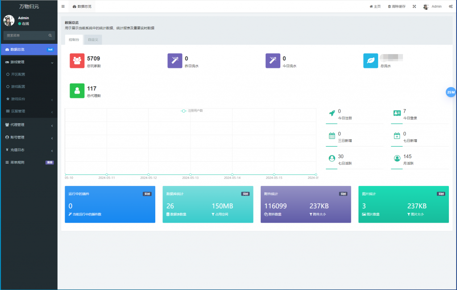Click the calendar icon for 三日新增
The width and height of the screenshot is (457, 290).
[332, 136]
